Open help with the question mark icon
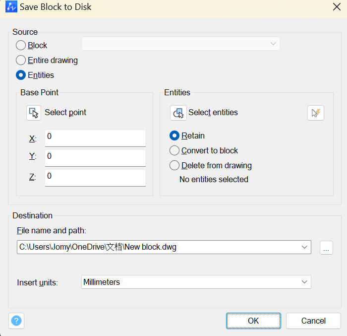The width and height of the screenshot is (347, 336). point(16,321)
